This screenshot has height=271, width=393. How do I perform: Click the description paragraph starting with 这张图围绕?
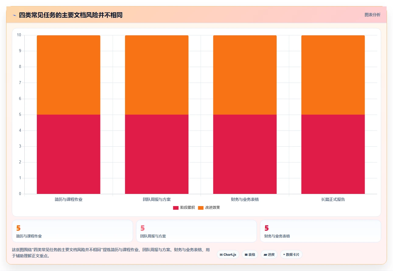point(111,253)
